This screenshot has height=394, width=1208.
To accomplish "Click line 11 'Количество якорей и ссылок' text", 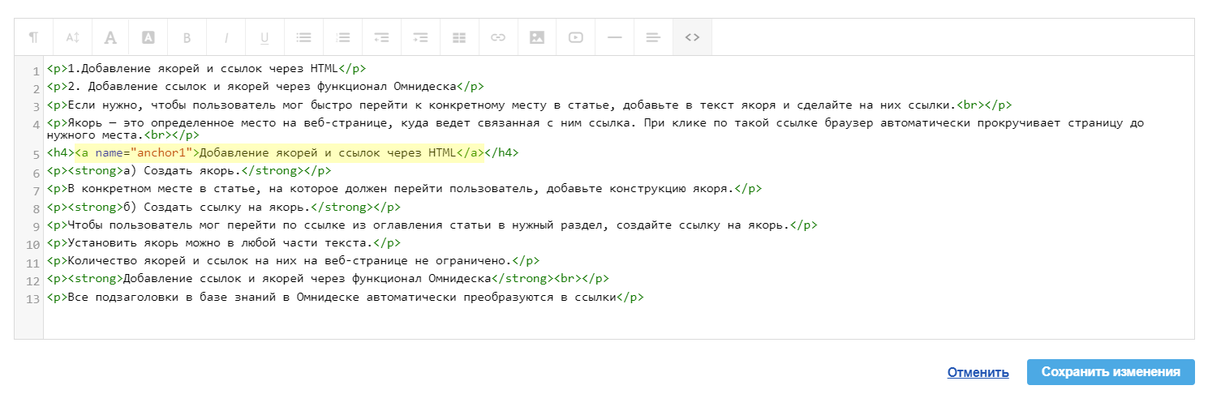I will coord(293,260).
